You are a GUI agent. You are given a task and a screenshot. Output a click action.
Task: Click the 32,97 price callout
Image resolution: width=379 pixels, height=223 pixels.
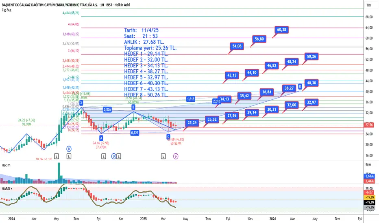[x=311, y=102]
